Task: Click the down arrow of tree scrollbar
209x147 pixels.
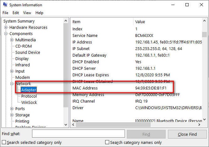Action: click(x=66, y=124)
